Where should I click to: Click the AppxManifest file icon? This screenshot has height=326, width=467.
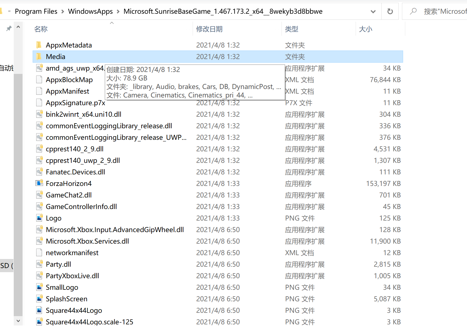point(39,91)
